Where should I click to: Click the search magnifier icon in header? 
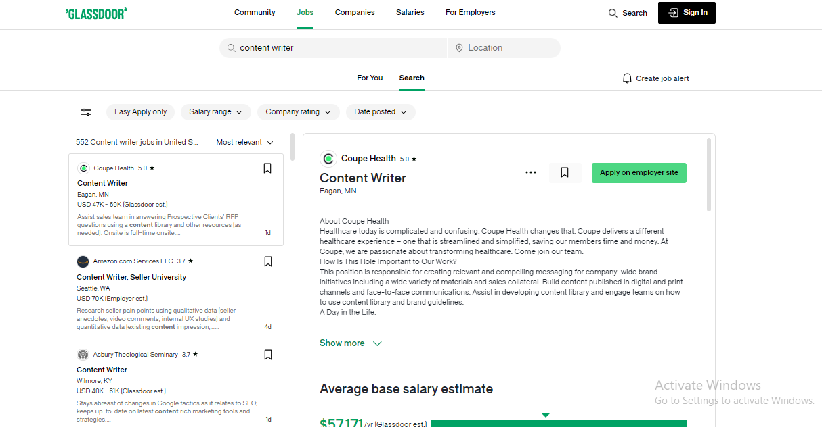click(x=613, y=13)
